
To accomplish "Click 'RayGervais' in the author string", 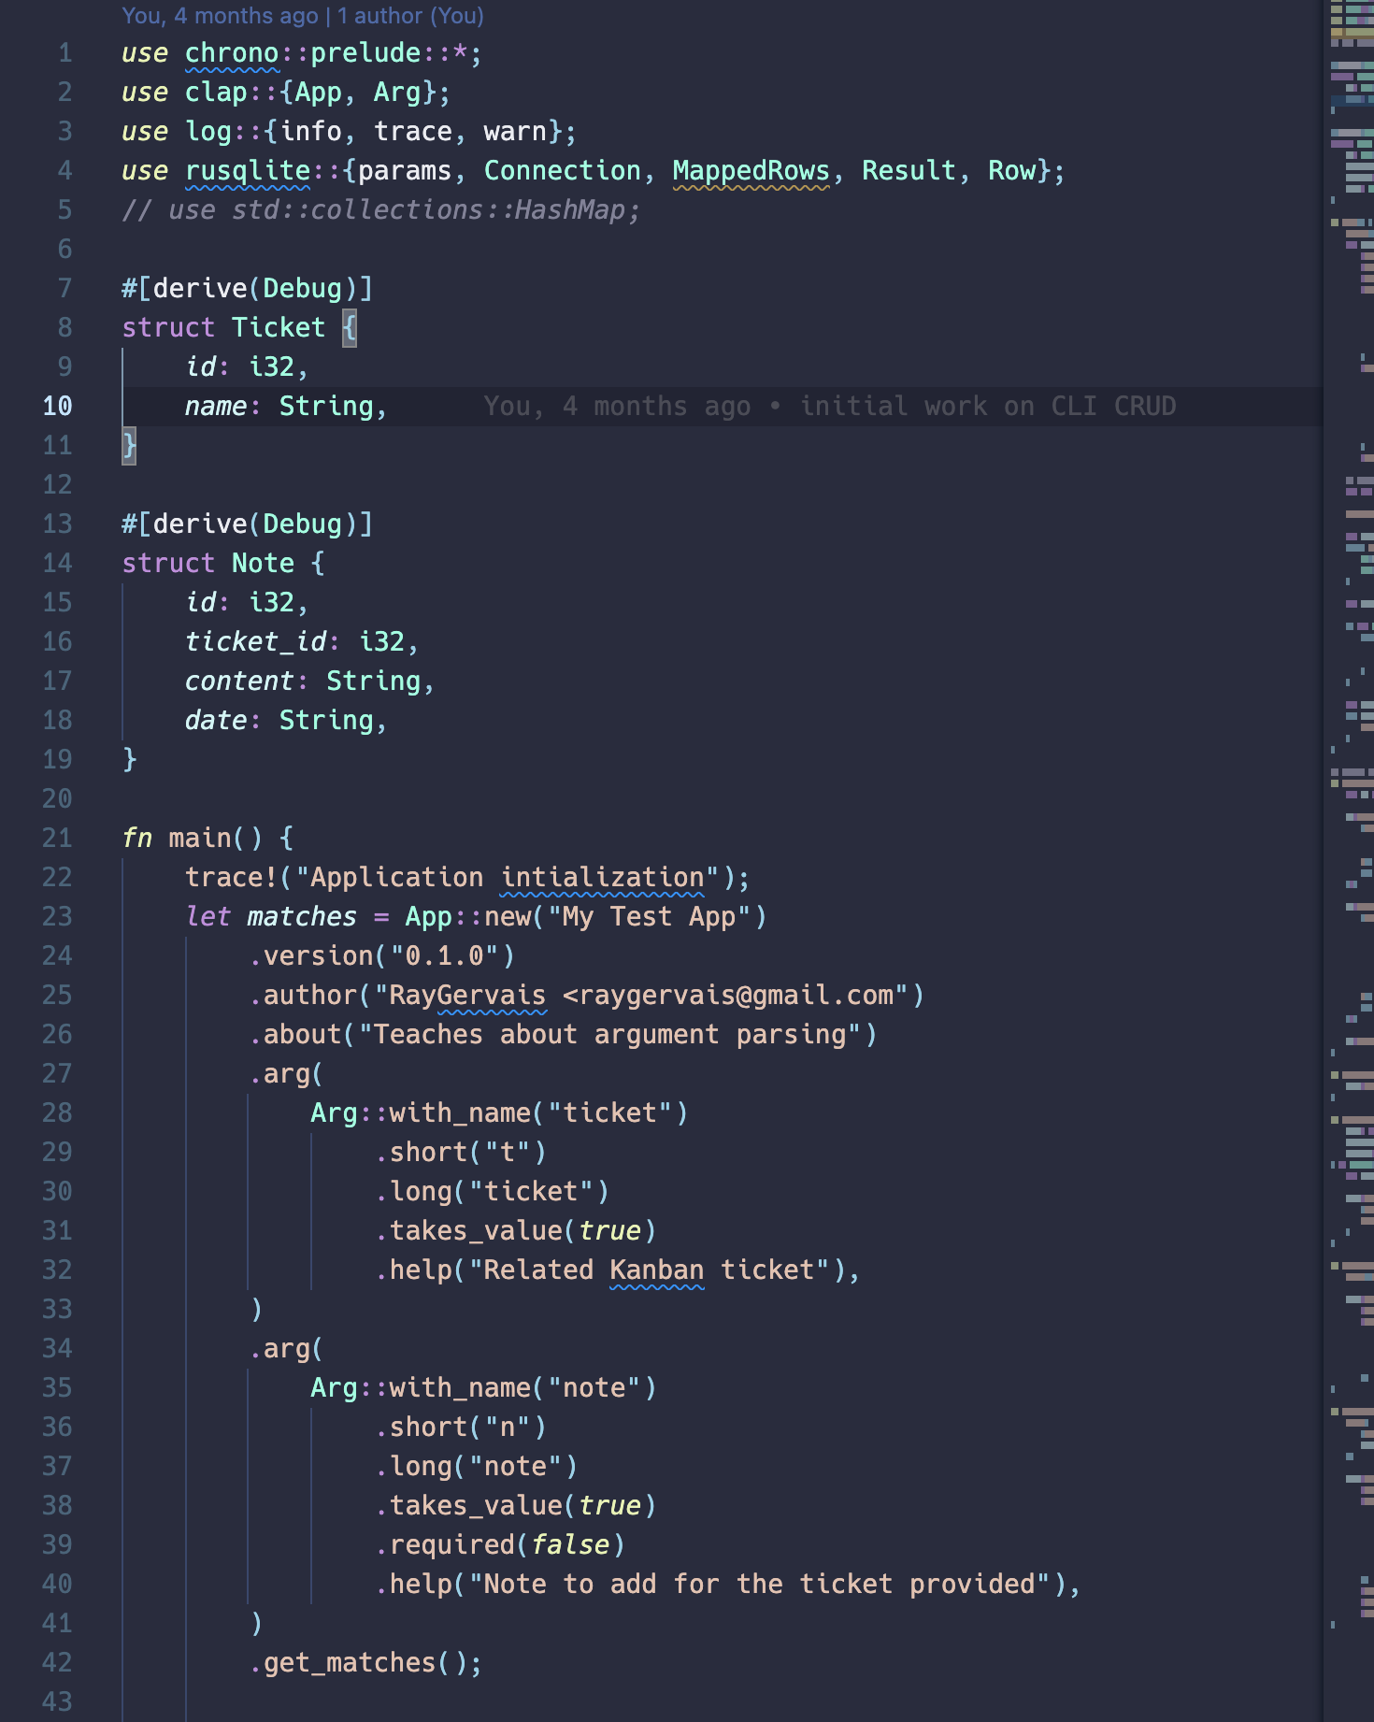I will point(467,996).
